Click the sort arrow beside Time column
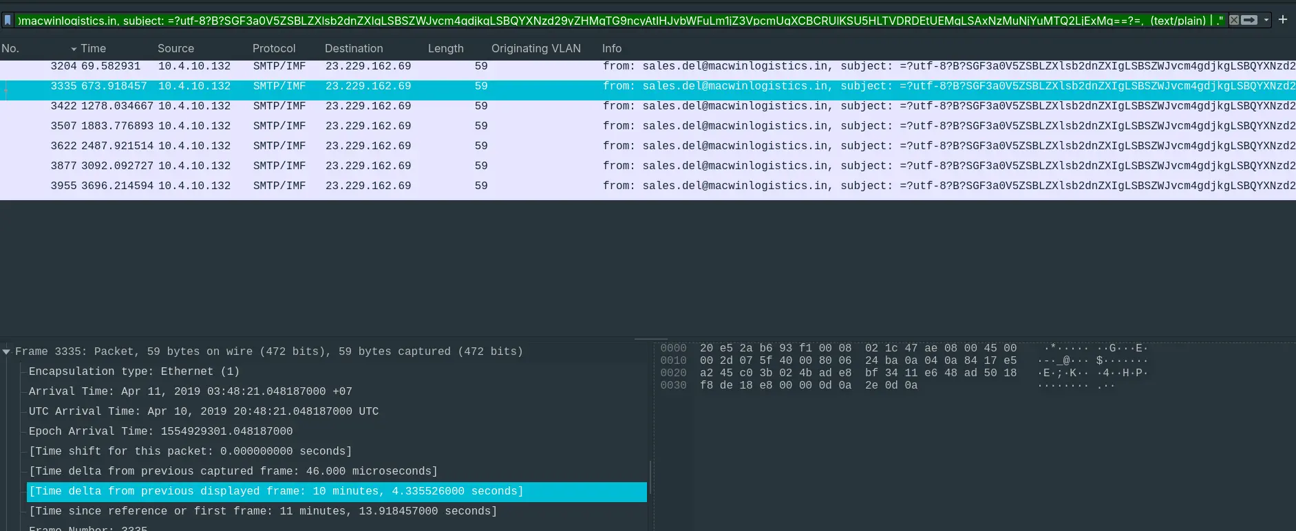 point(74,49)
